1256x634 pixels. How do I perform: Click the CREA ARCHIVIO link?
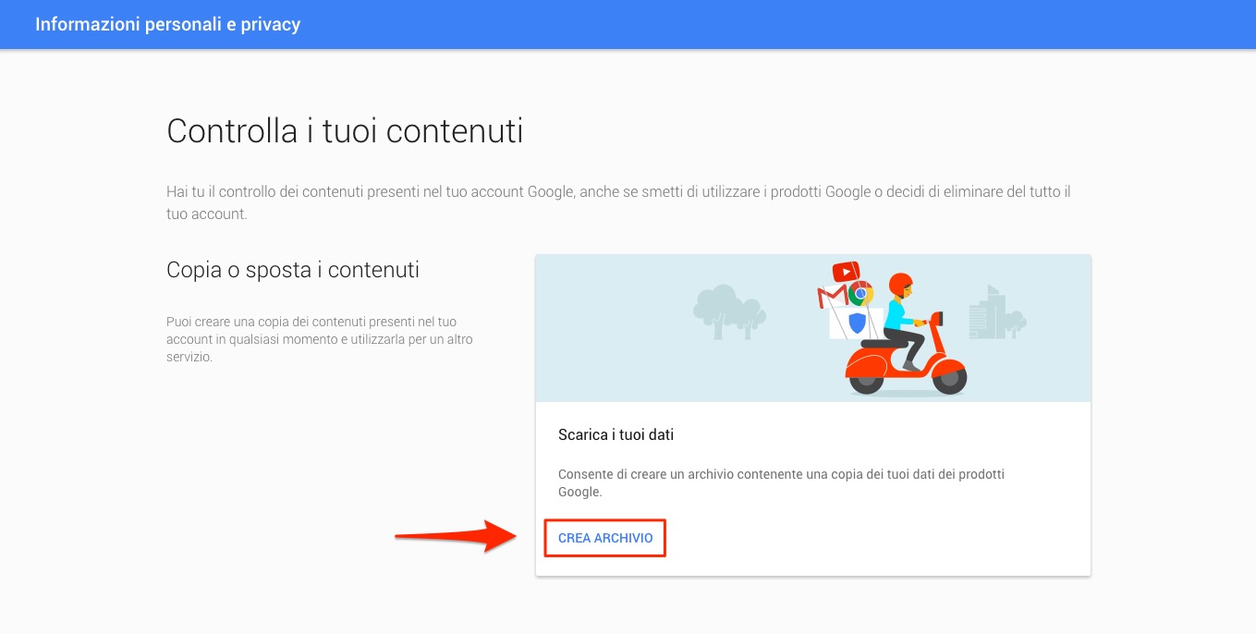tap(605, 538)
